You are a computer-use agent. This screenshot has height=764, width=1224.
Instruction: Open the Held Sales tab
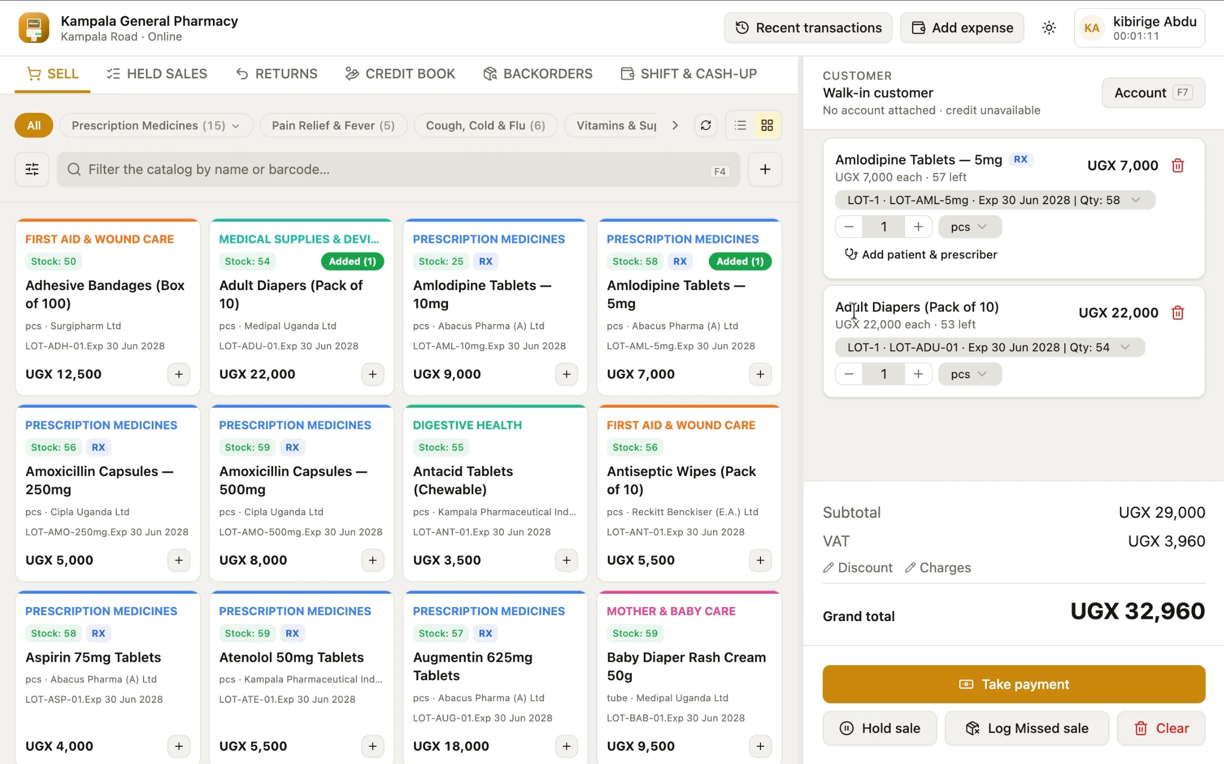click(156, 74)
